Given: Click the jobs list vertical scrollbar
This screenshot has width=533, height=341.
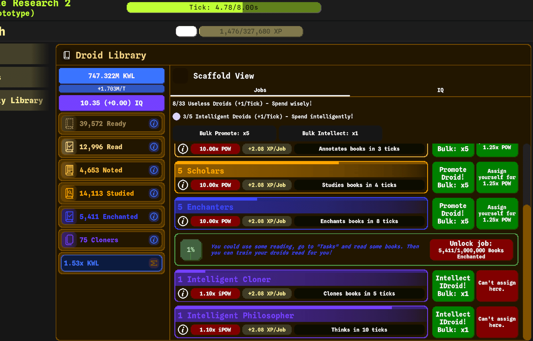Looking at the screenshot, I should tap(527, 241).
